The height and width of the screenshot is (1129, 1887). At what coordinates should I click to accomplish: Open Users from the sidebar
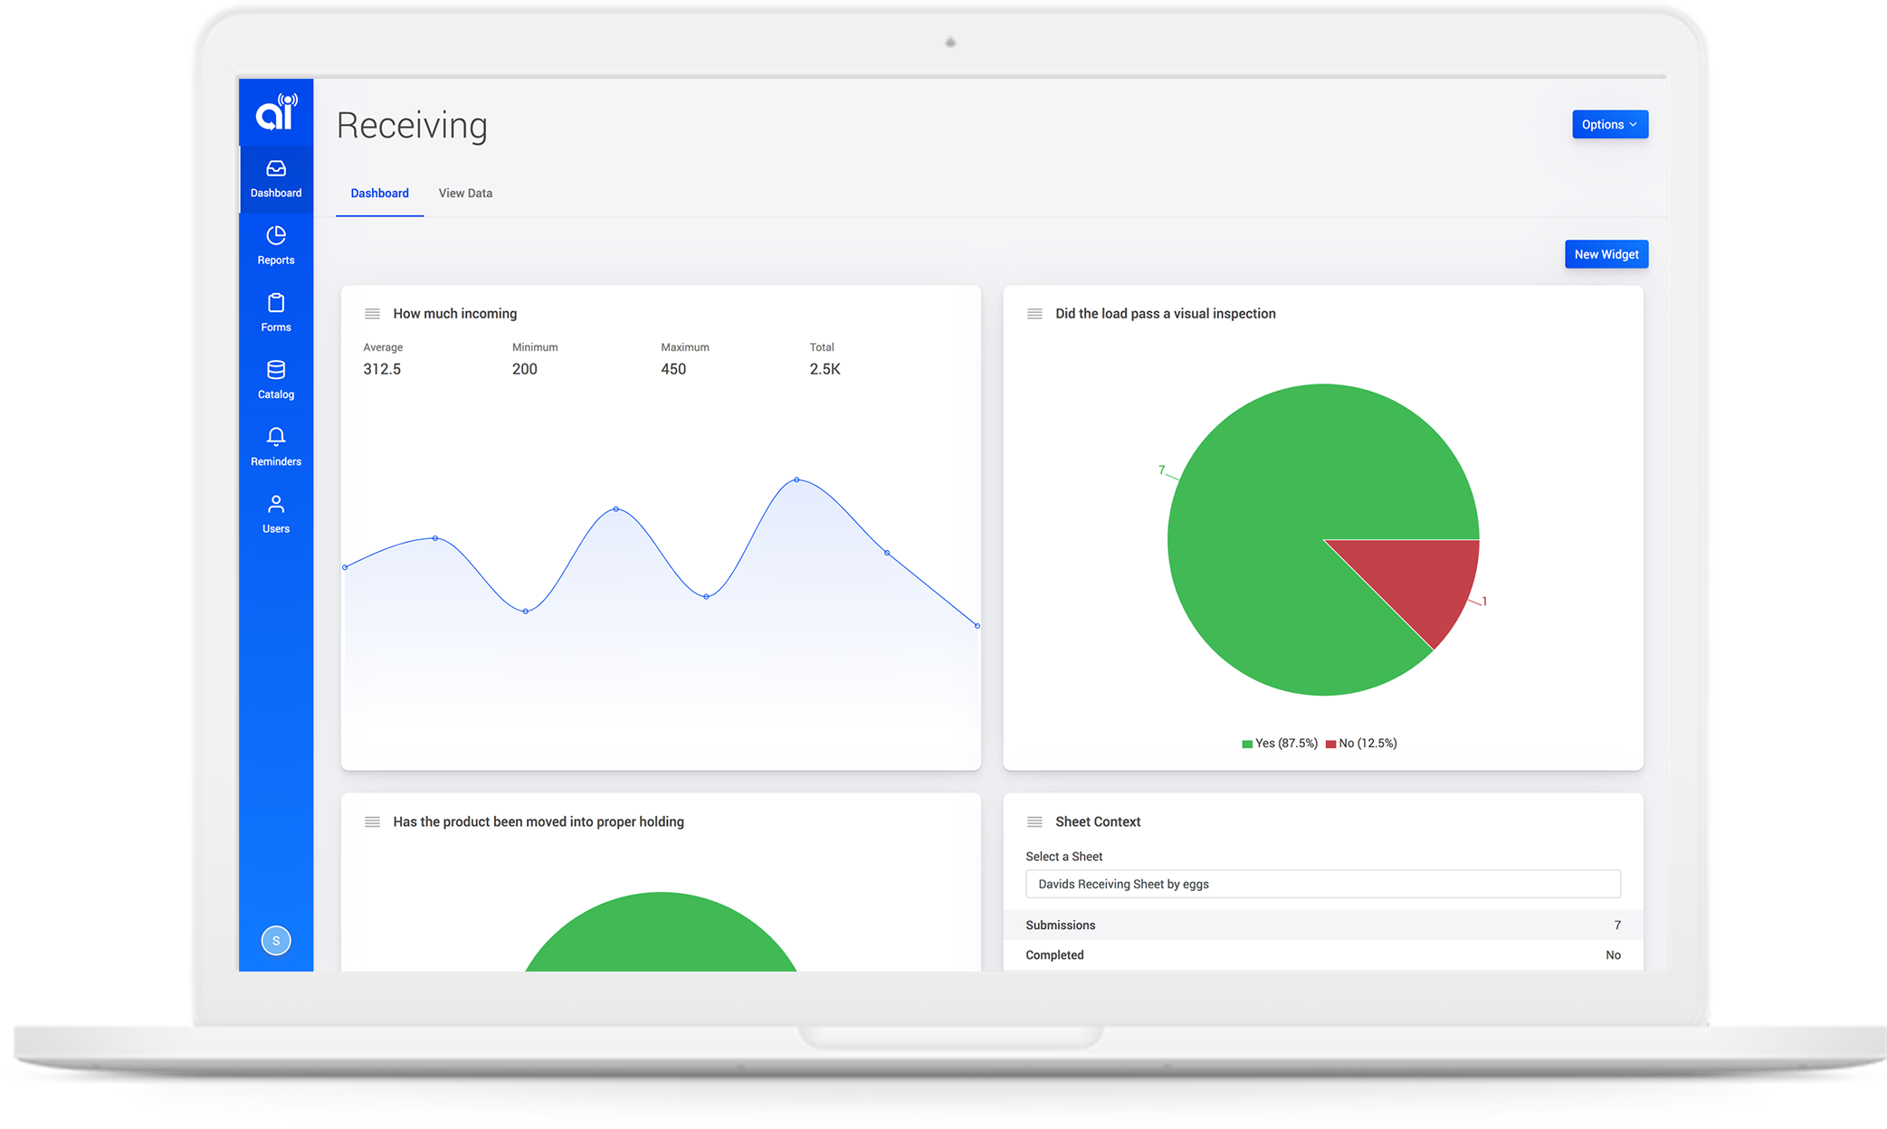point(276,514)
